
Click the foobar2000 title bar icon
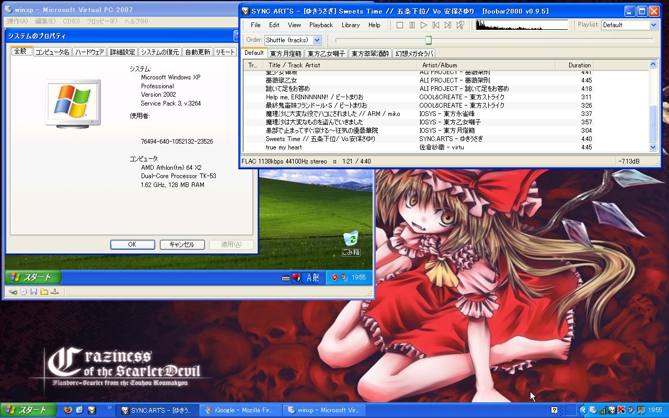click(245, 11)
